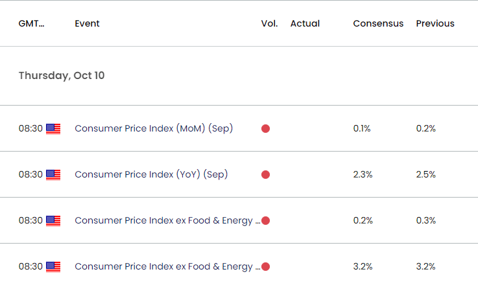
Task: Click US flag icon for CPI YoY row
Action: tap(53, 174)
